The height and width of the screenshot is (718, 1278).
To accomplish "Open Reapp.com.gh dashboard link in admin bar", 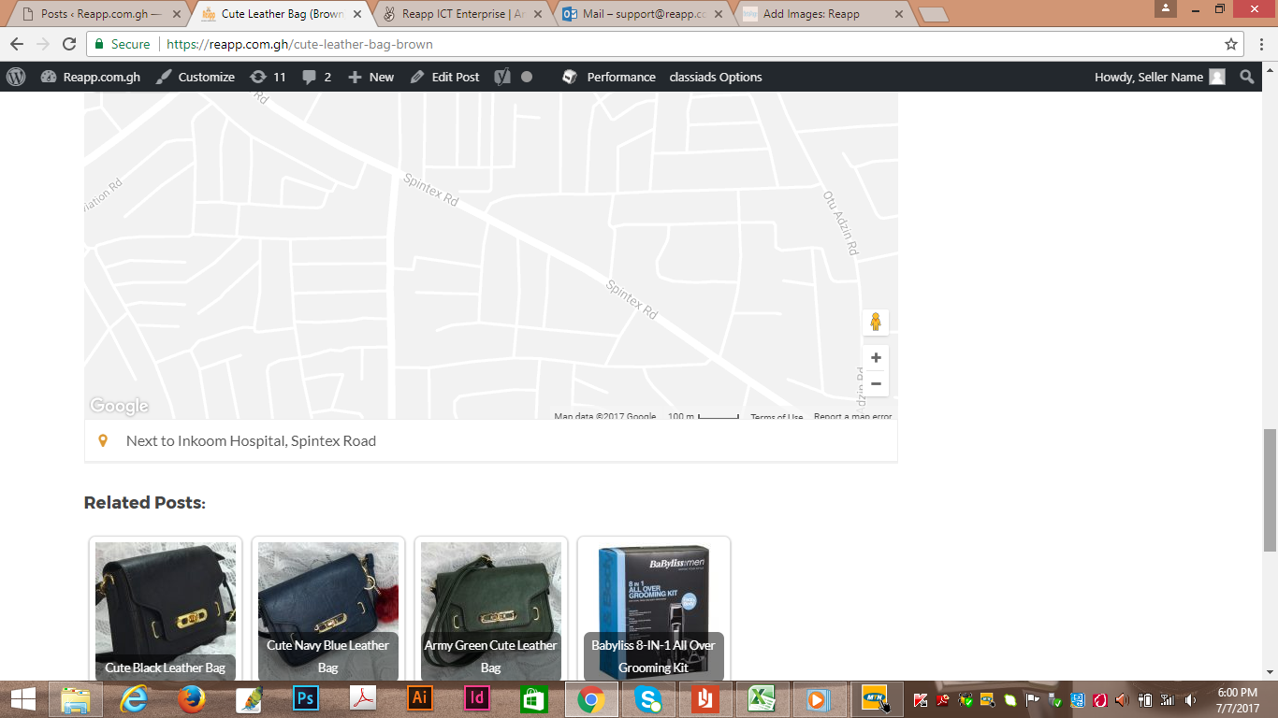I will [91, 77].
